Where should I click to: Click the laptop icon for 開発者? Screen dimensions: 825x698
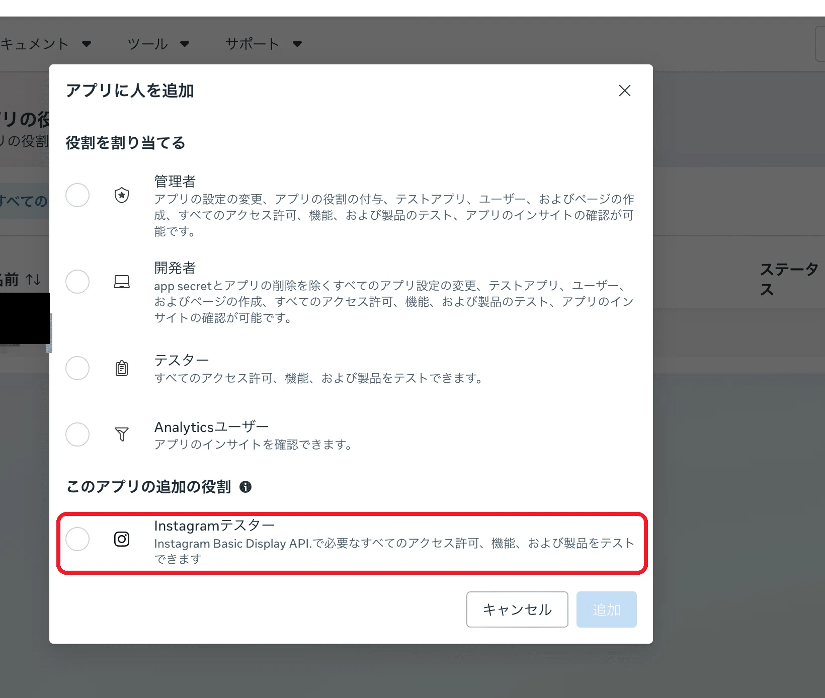[122, 282]
